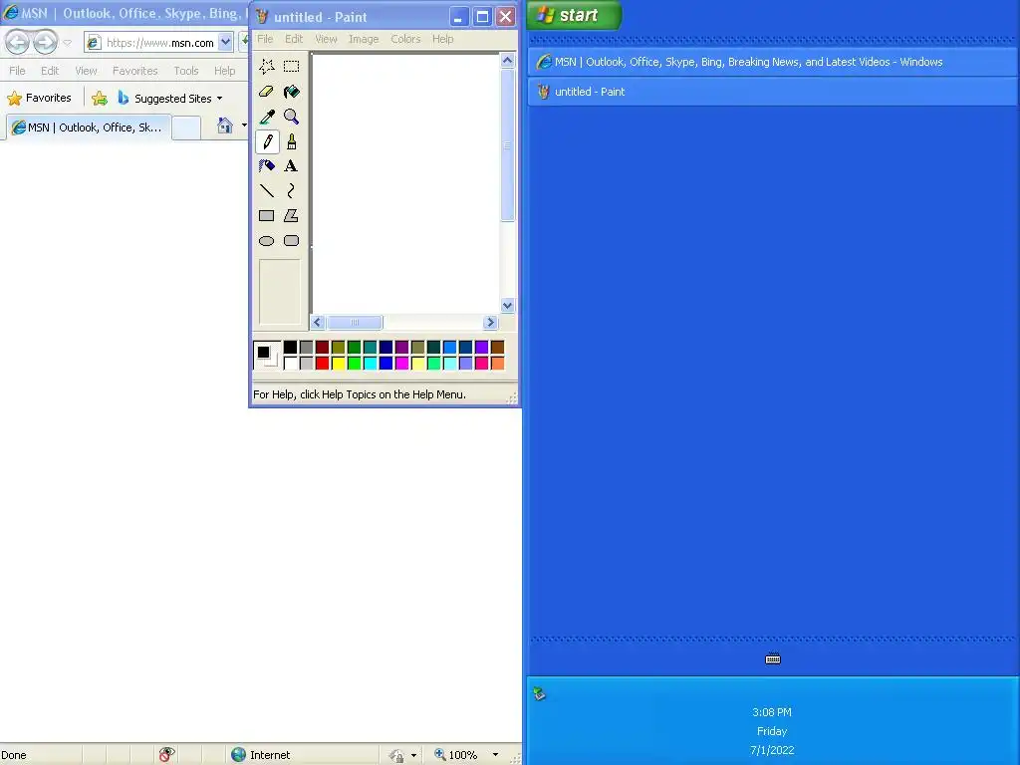Click the Paint horizontal scroll left arrow
The height and width of the screenshot is (765, 1020).
(318, 322)
